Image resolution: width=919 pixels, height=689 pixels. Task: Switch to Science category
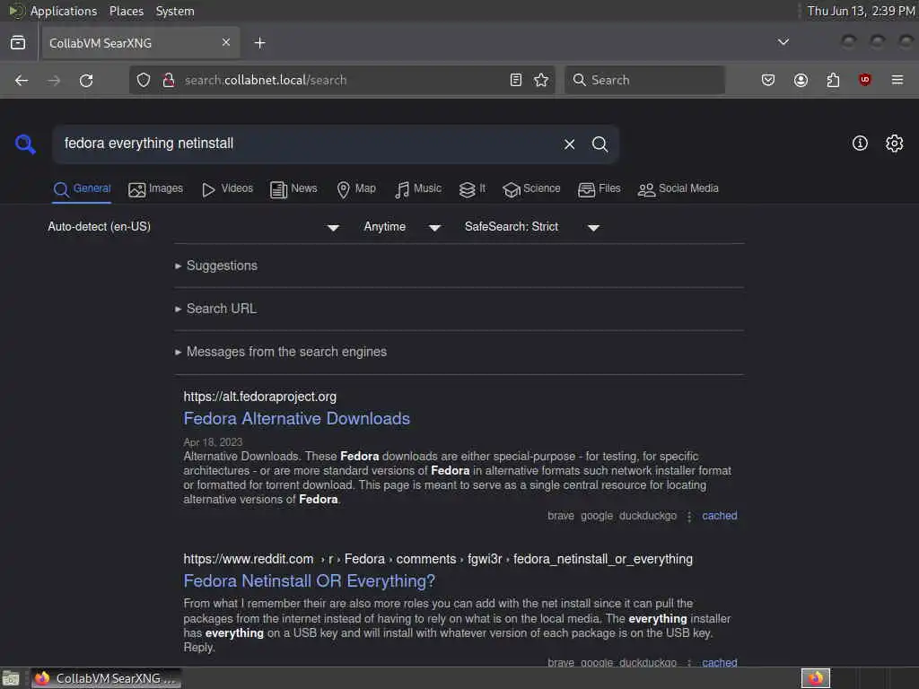[531, 188]
